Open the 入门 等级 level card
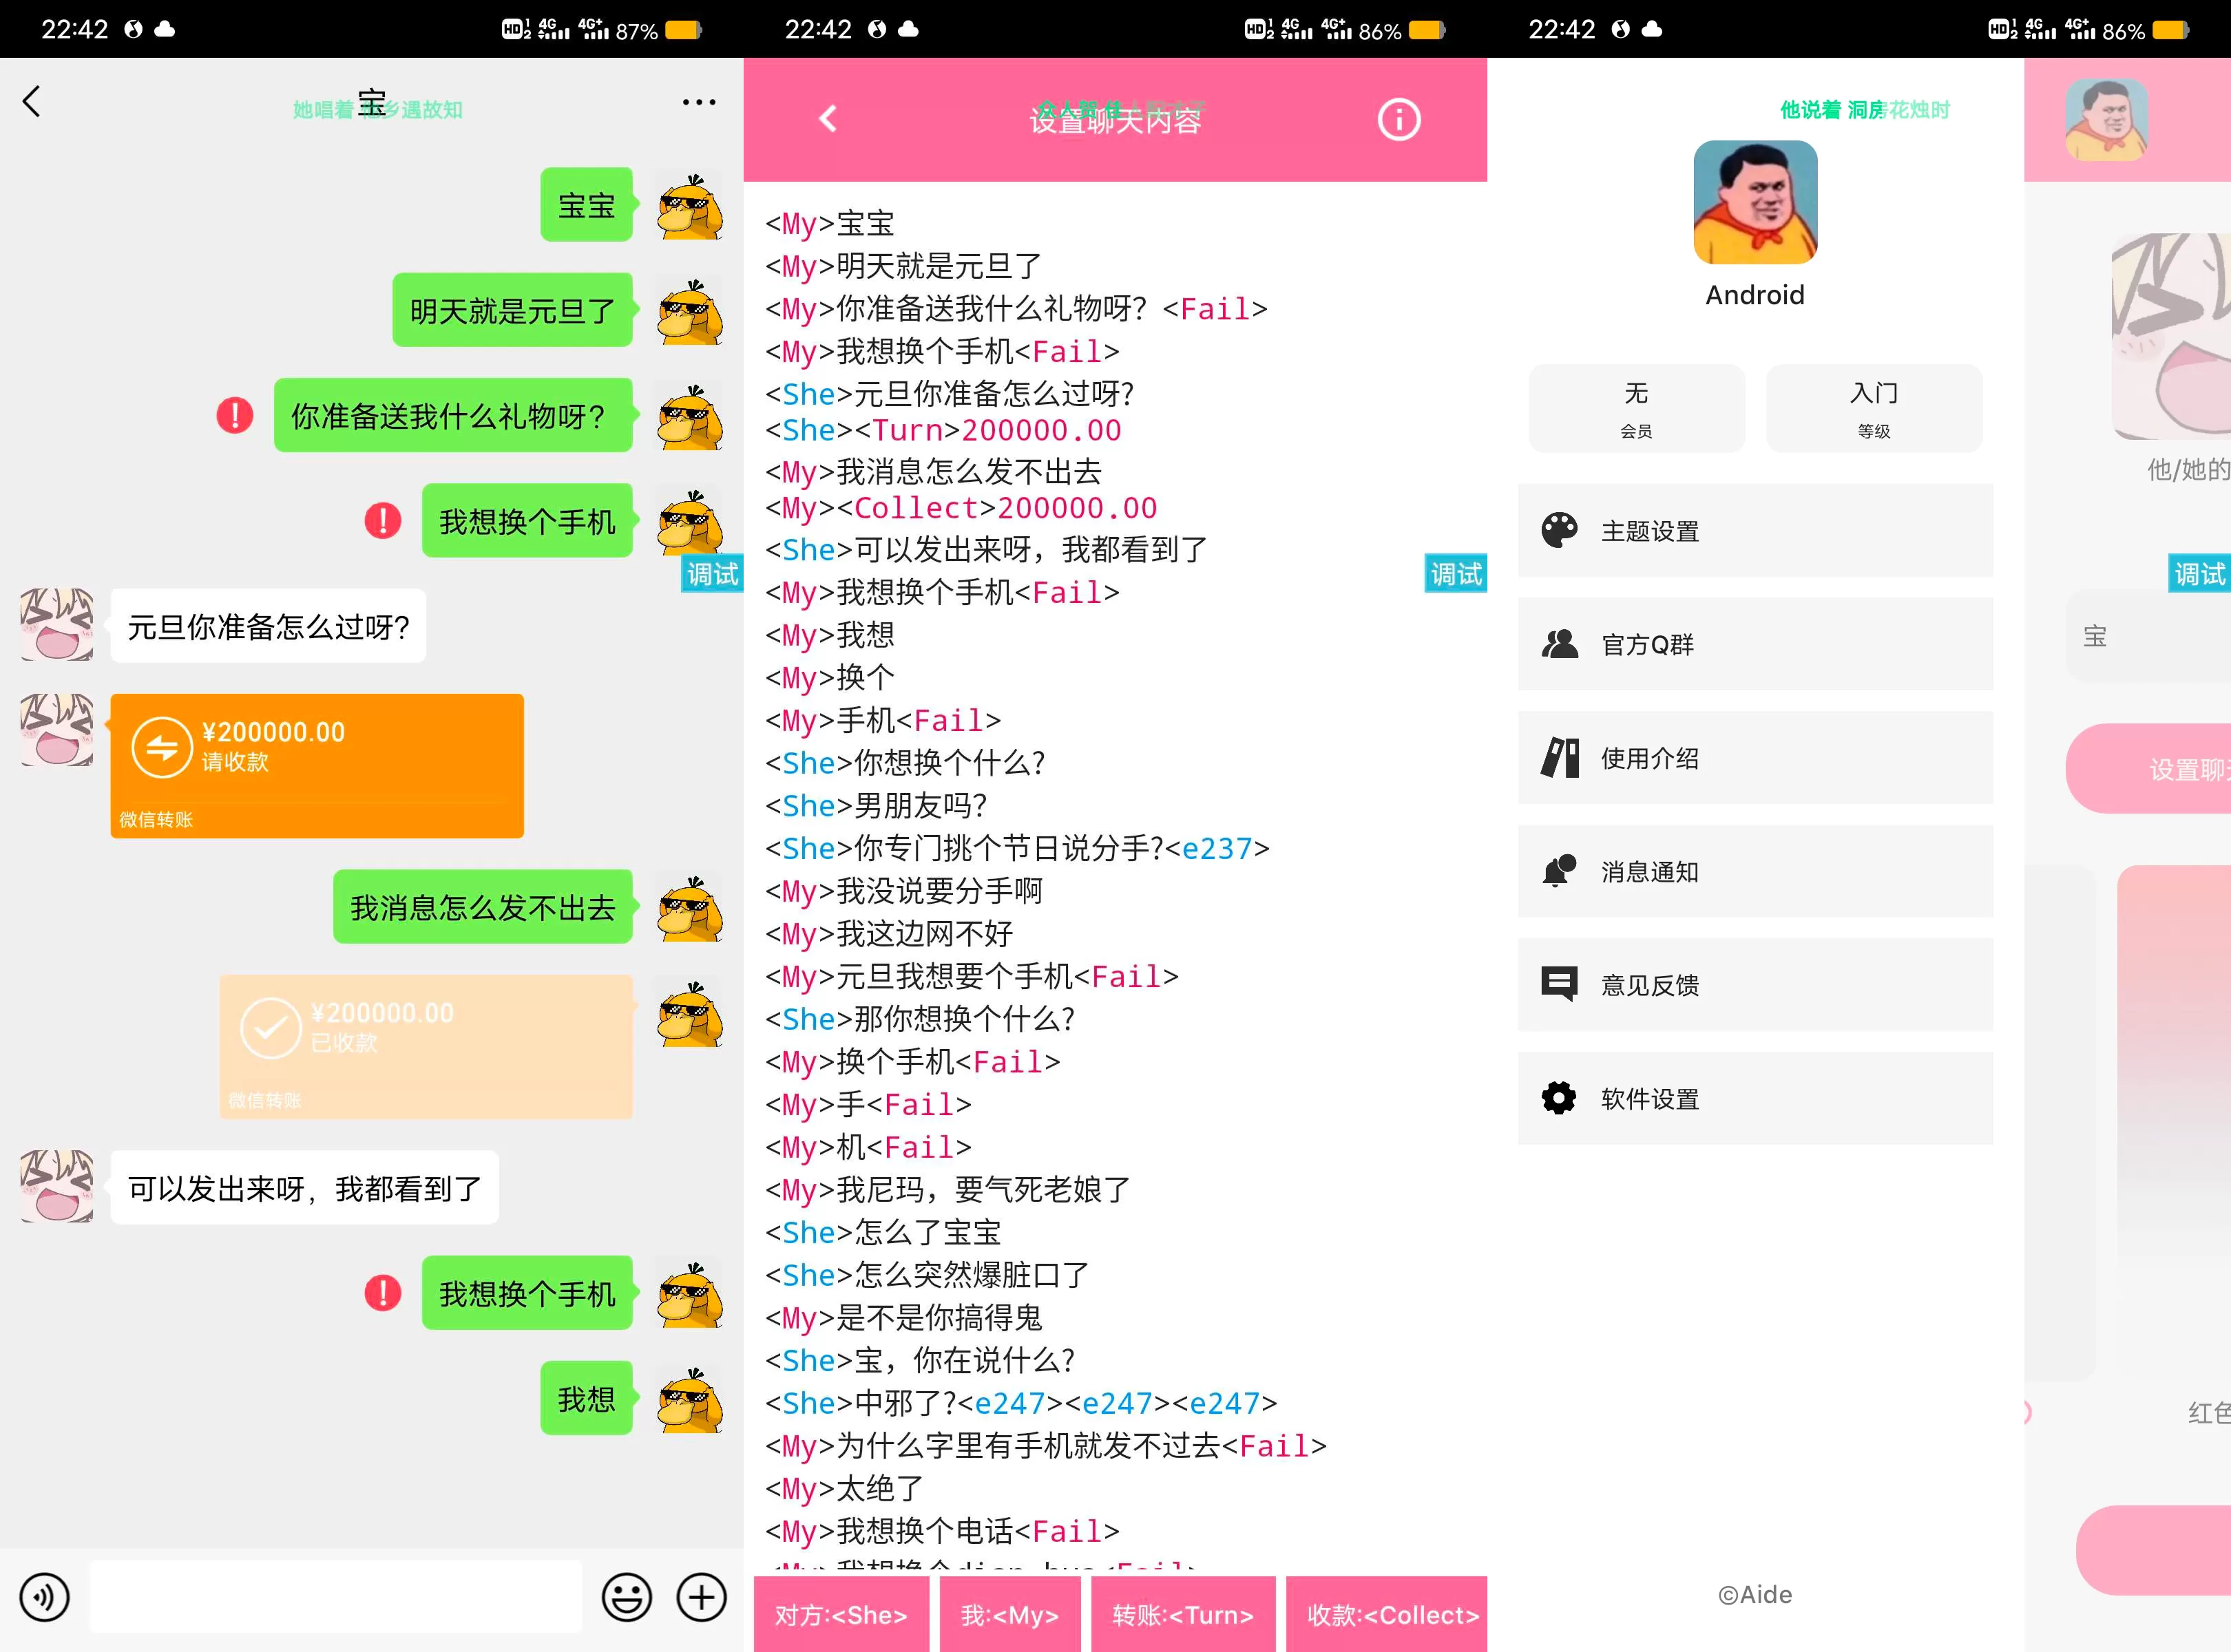This screenshot has width=2231, height=1652. 1874,408
